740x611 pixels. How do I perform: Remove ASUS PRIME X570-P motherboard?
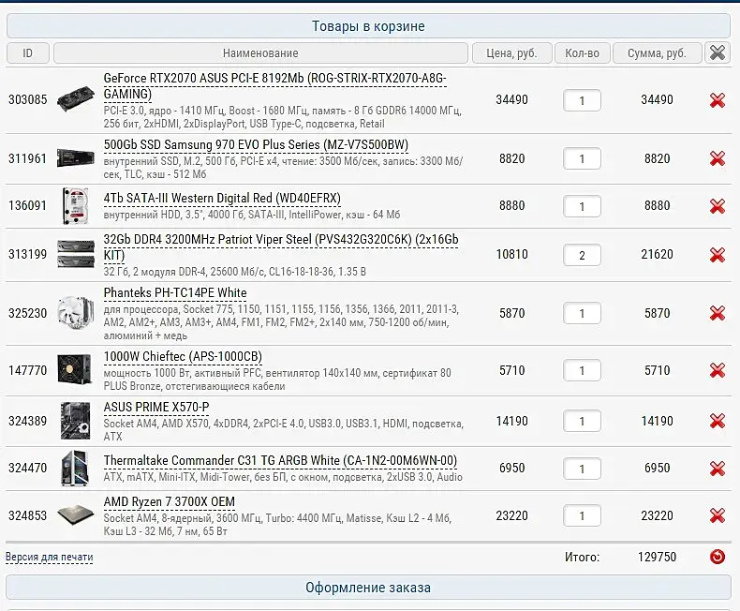pyautogui.click(x=718, y=421)
